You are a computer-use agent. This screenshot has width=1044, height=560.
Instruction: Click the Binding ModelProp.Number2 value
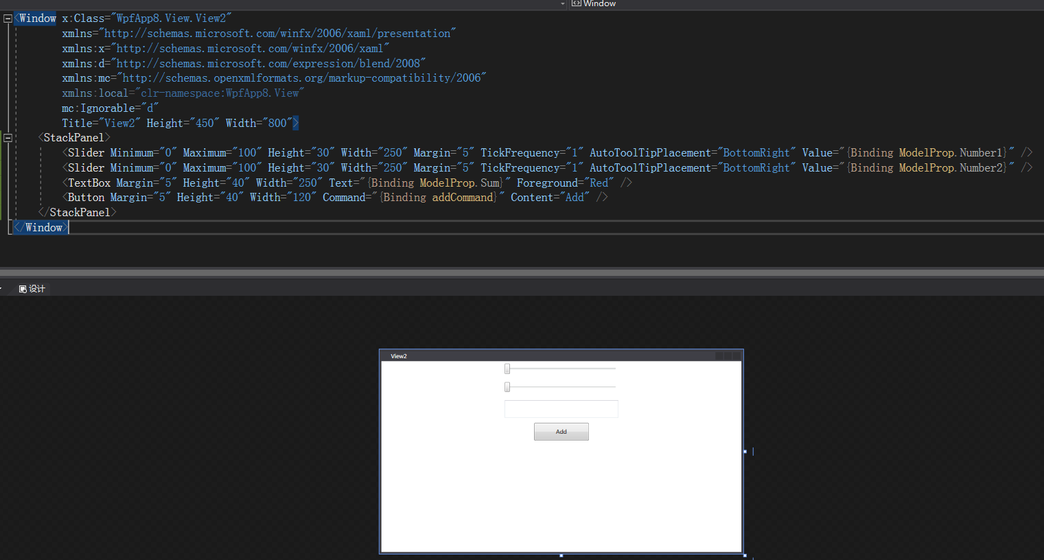click(x=927, y=168)
